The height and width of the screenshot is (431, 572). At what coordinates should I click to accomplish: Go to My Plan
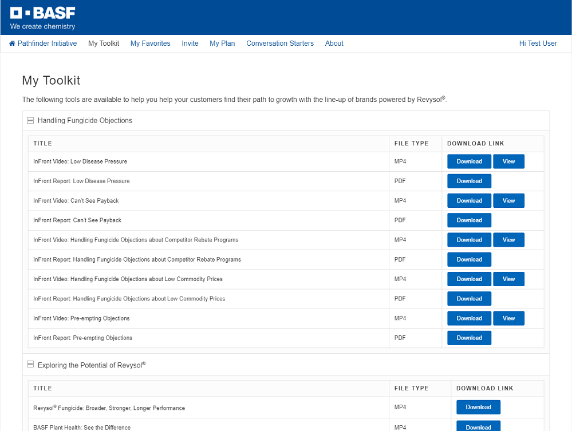(x=222, y=44)
